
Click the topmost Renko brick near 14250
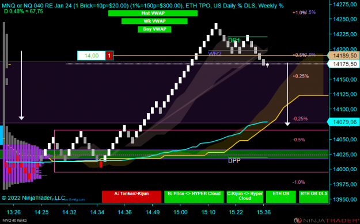[216, 26]
